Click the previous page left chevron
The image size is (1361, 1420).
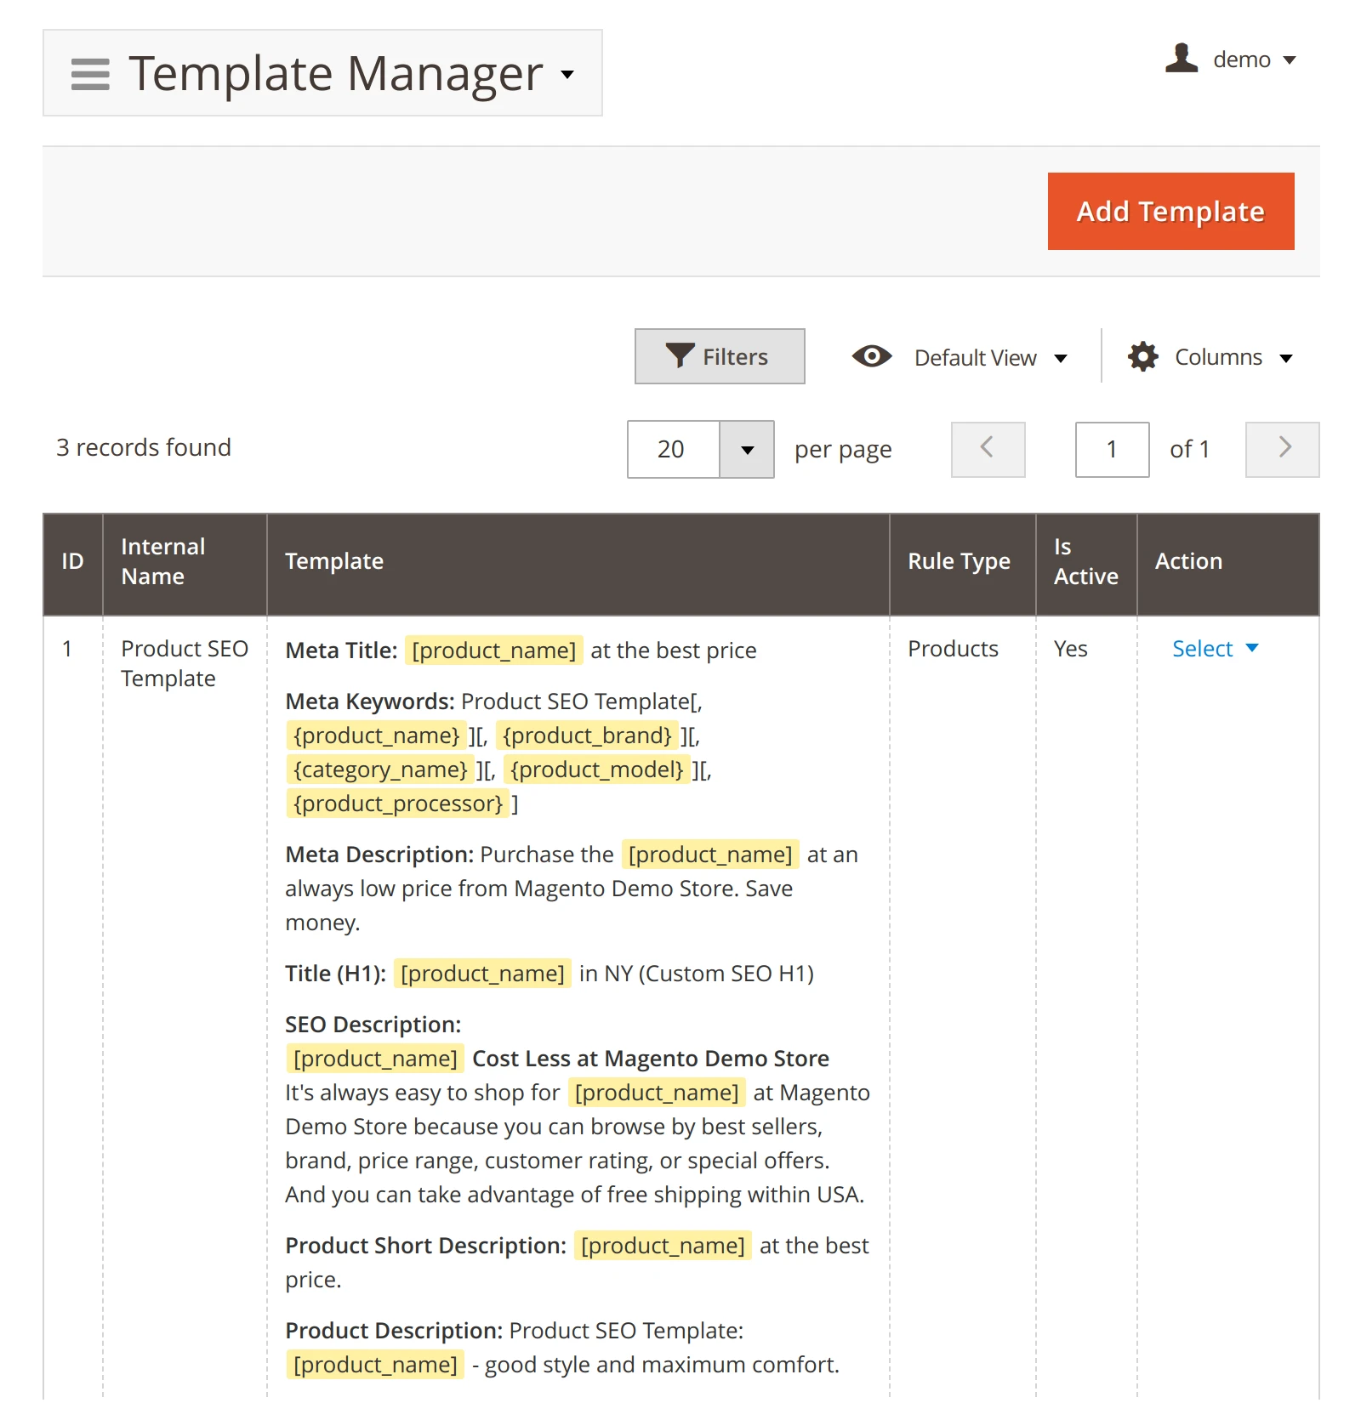point(987,449)
